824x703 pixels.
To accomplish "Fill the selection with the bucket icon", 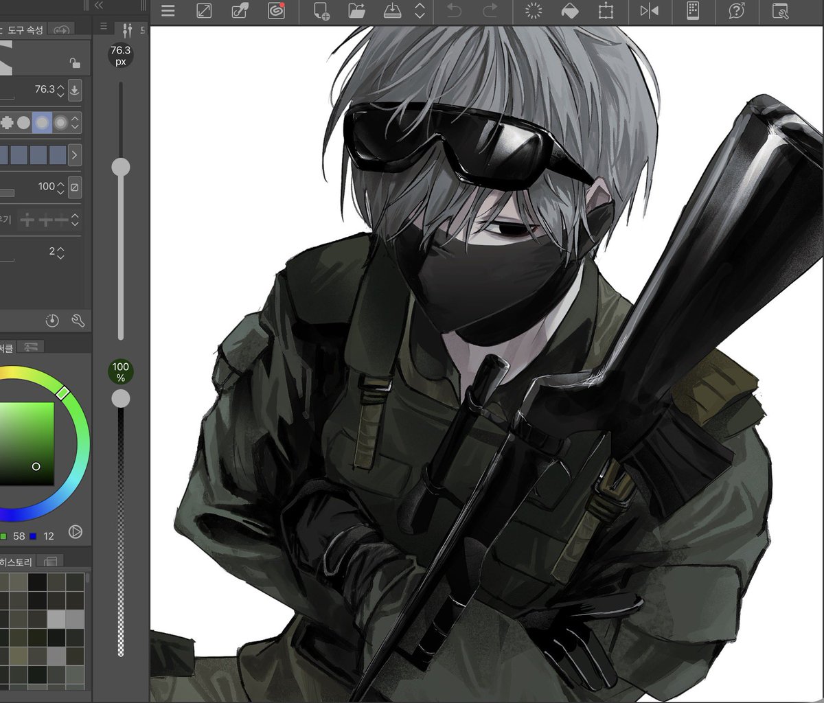I will click(x=570, y=11).
